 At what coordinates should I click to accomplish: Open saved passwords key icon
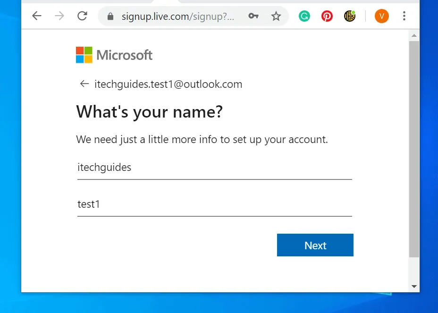coord(253,17)
